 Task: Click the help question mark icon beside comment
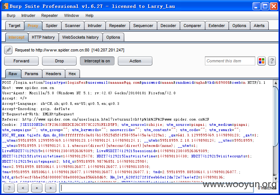[x=272, y=61]
